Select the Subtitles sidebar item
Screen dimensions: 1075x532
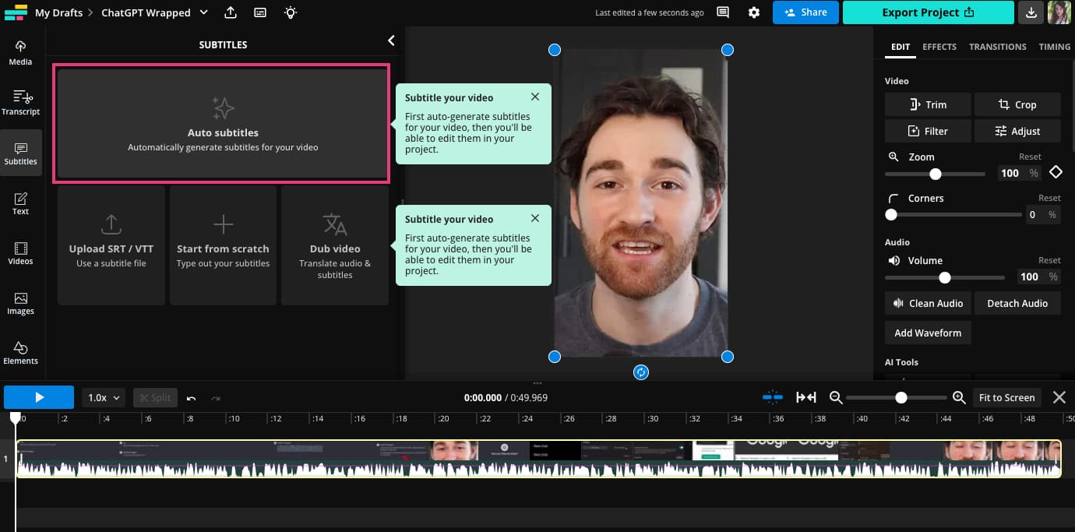coord(20,153)
